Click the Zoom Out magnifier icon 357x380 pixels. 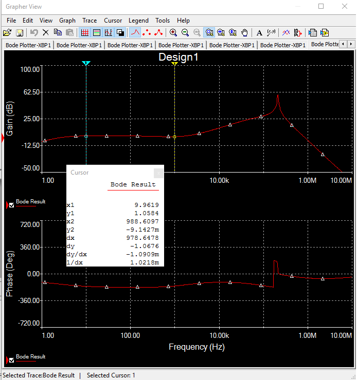185,32
